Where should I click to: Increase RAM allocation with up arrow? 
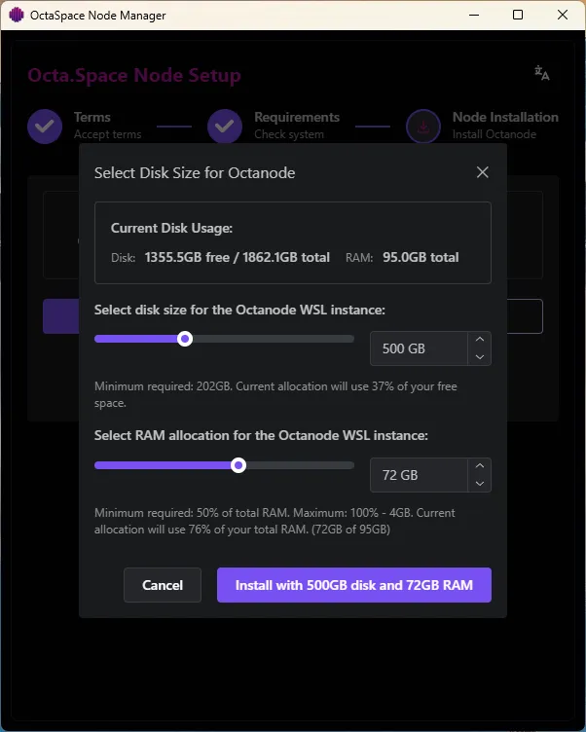(480, 466)
